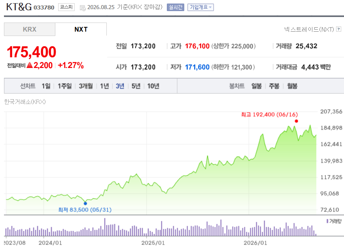This screenshot has height=249, width=344.
Task: Show the 3개월 line chart
Action: pos(86,86)
